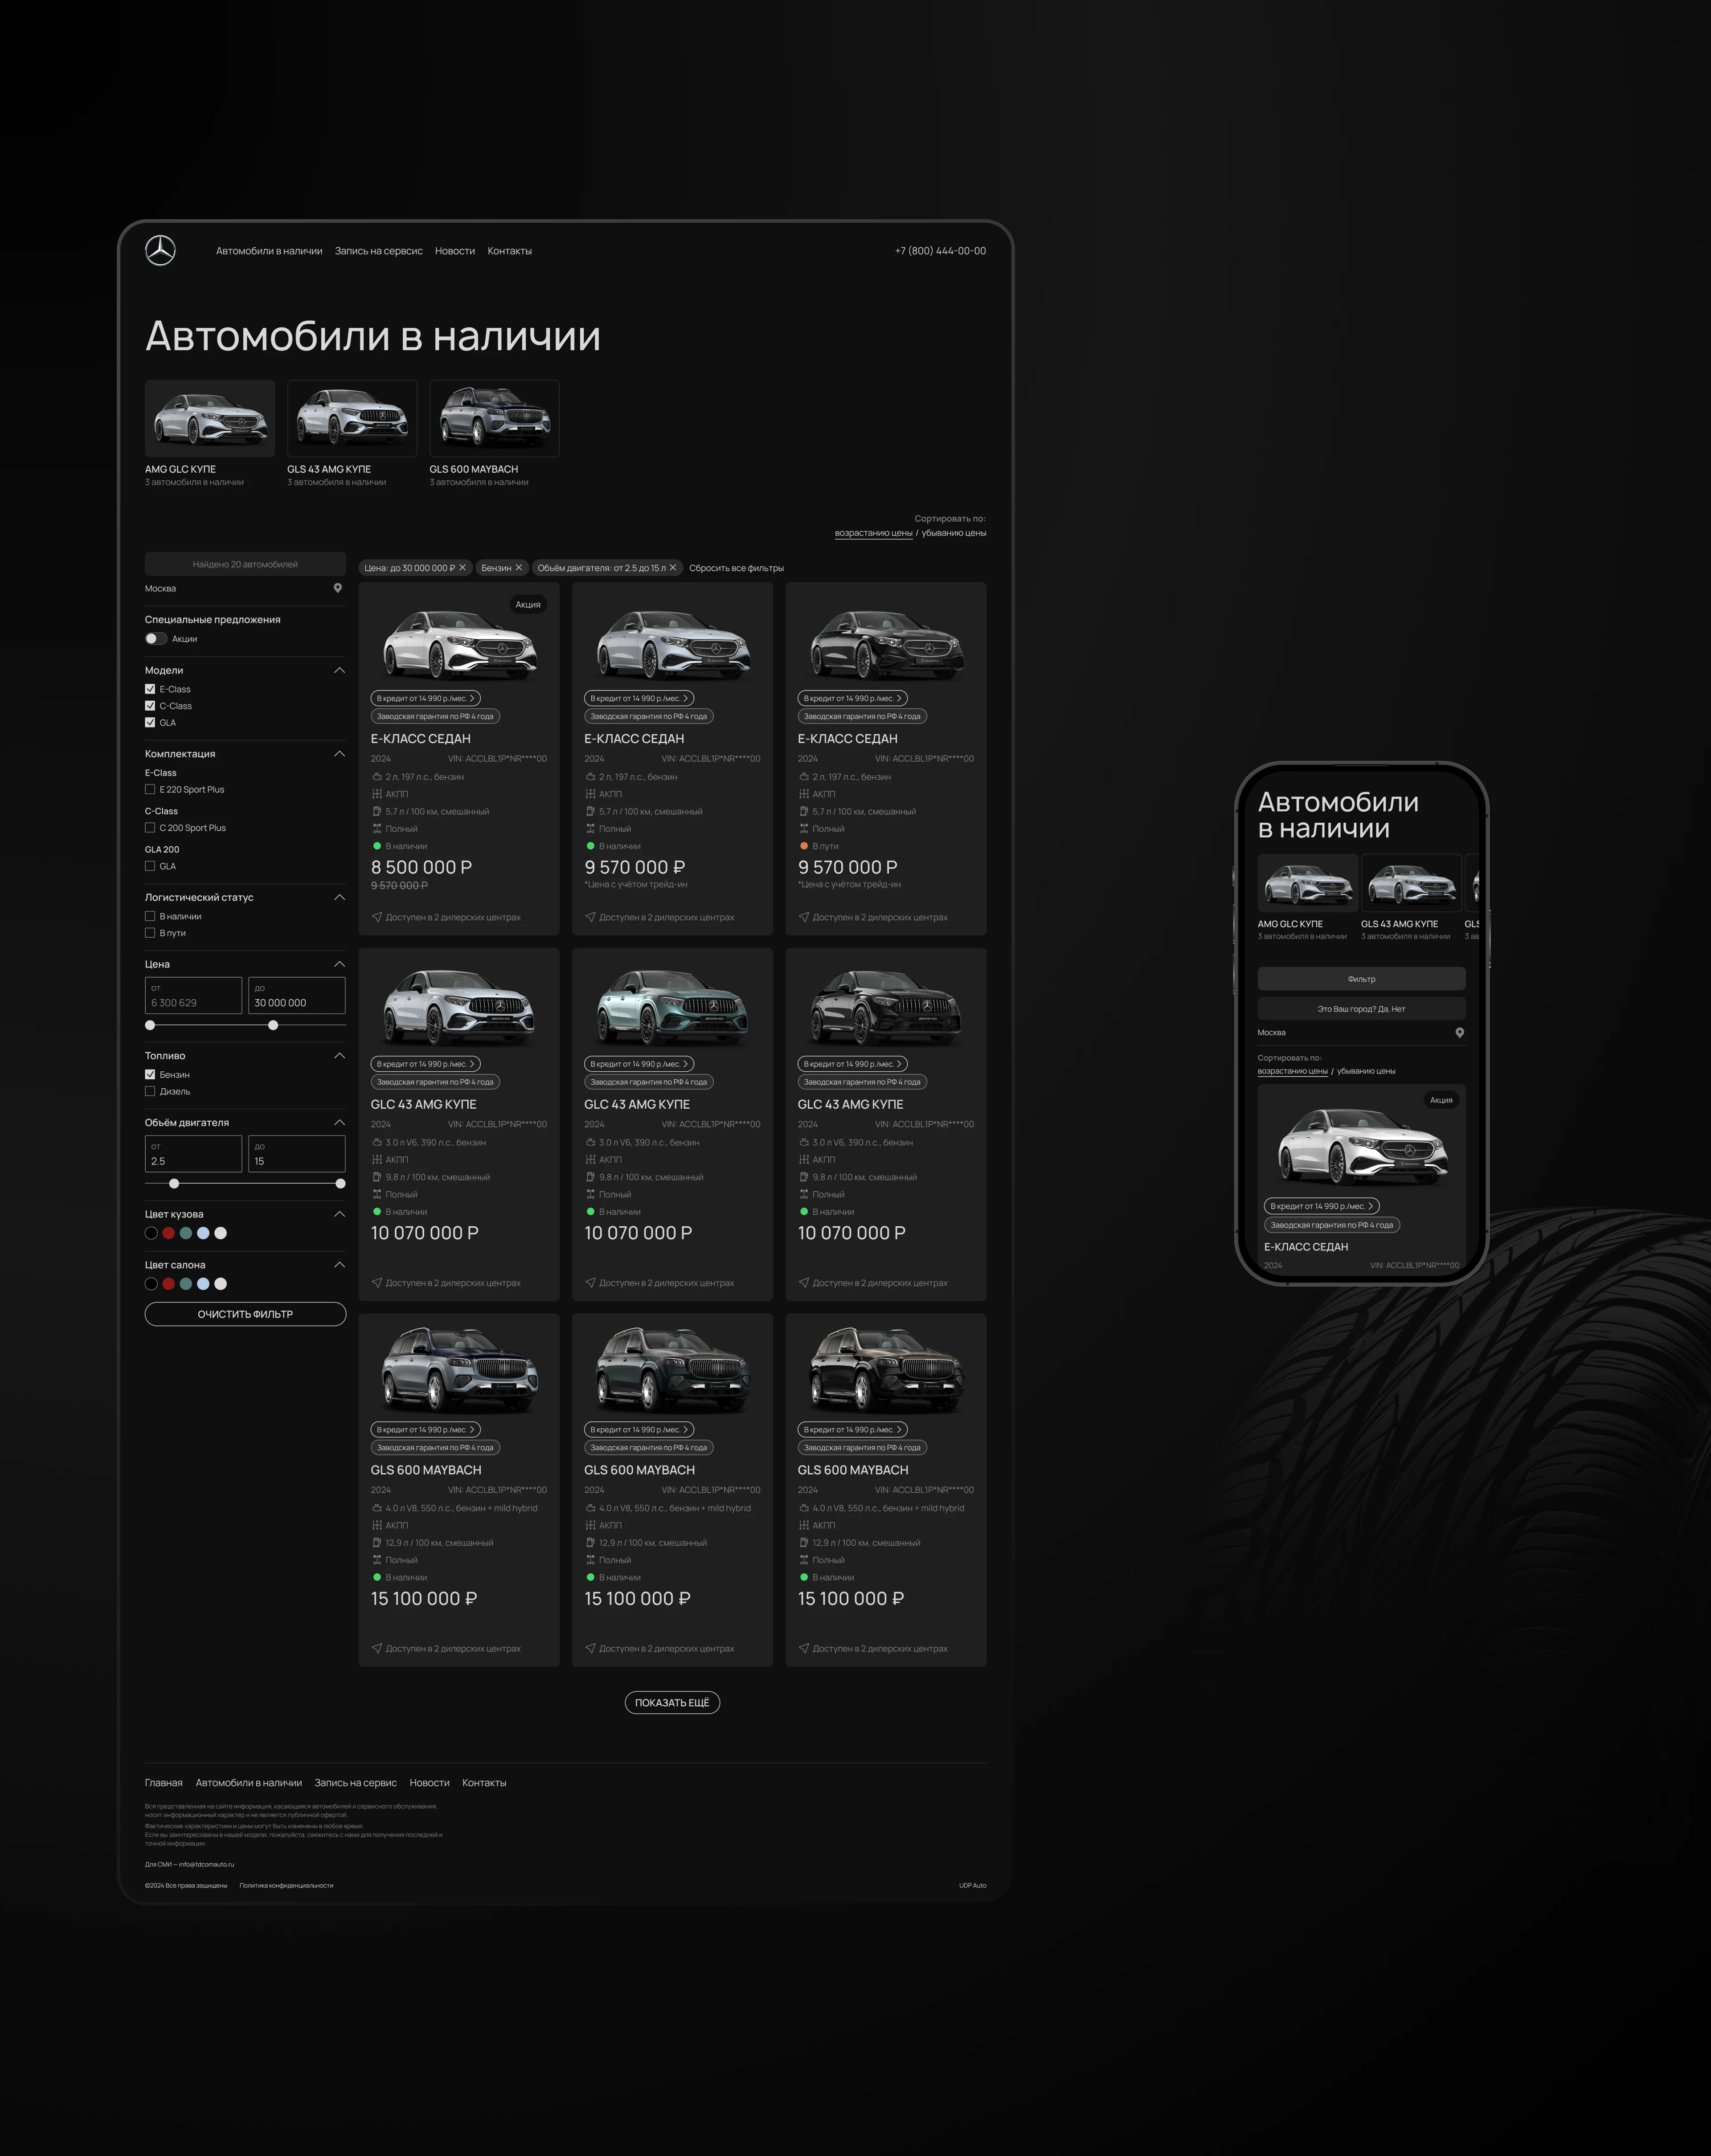The width and height of the screenshot is (1711, 2156).
Task: Click the geolocation pin next to Москва
Action: pos(338,588)
